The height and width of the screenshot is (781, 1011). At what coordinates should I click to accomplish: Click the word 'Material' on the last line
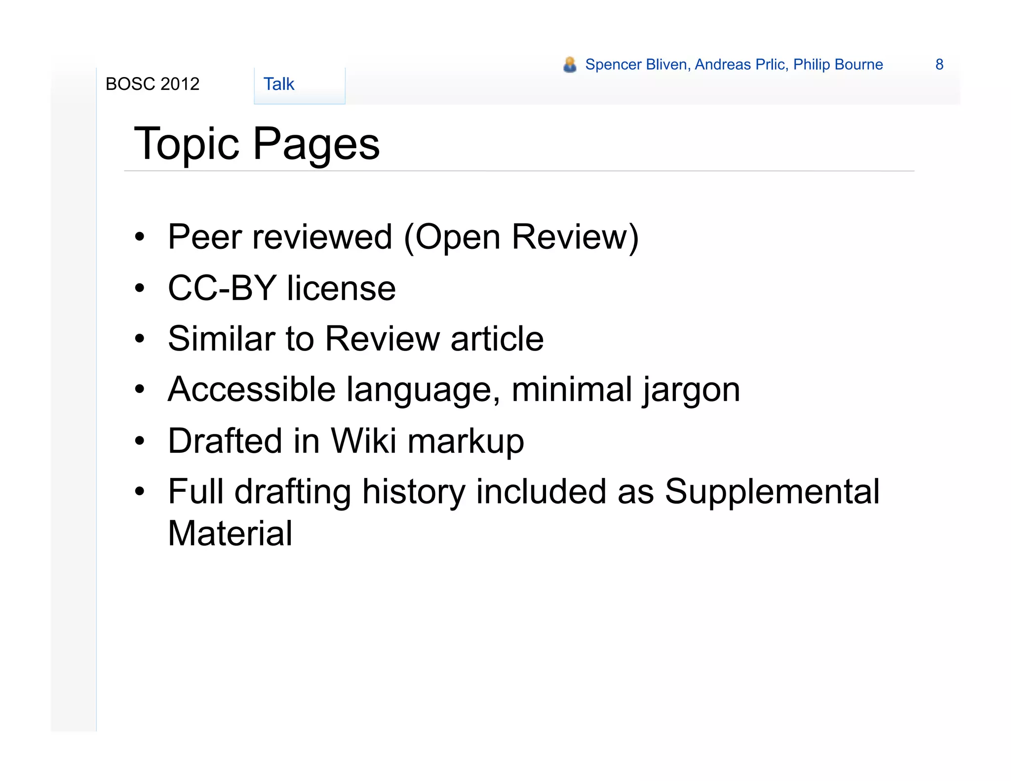[x=230, y=534]
